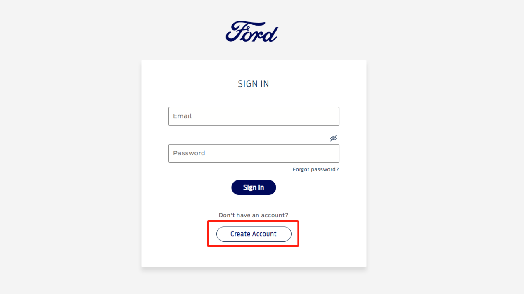The height and width of the screenshot is (294, 524).
Task: Open the Forgot password link
Action: (x=315, y=169)
